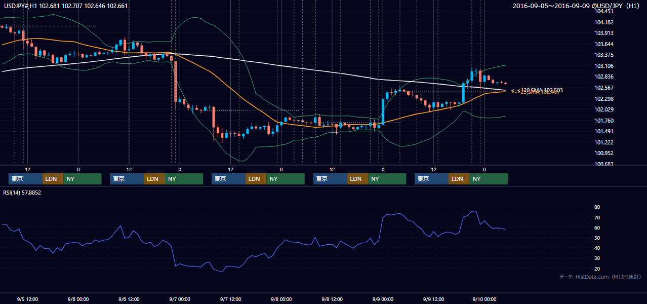Click RSI scale level 50
This screenshot has height=304, width=647.
[597, 238]
